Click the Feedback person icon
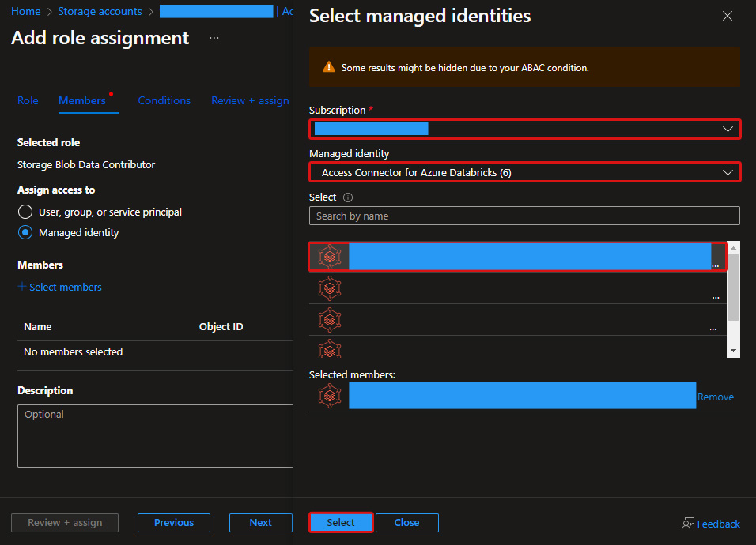 coord(687,524)
